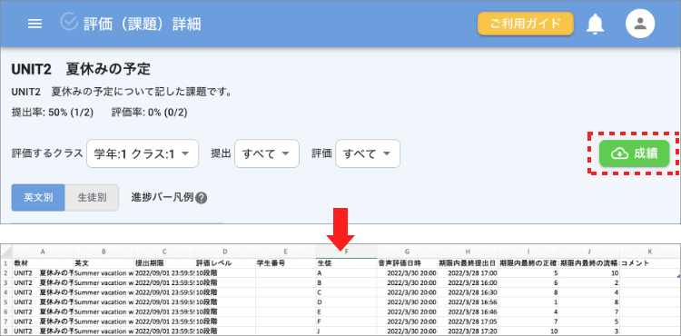Screen dimensions: 681x336
Task: Select student cell D in row 5
Action: pyautogui.click(x=346, y=301)
